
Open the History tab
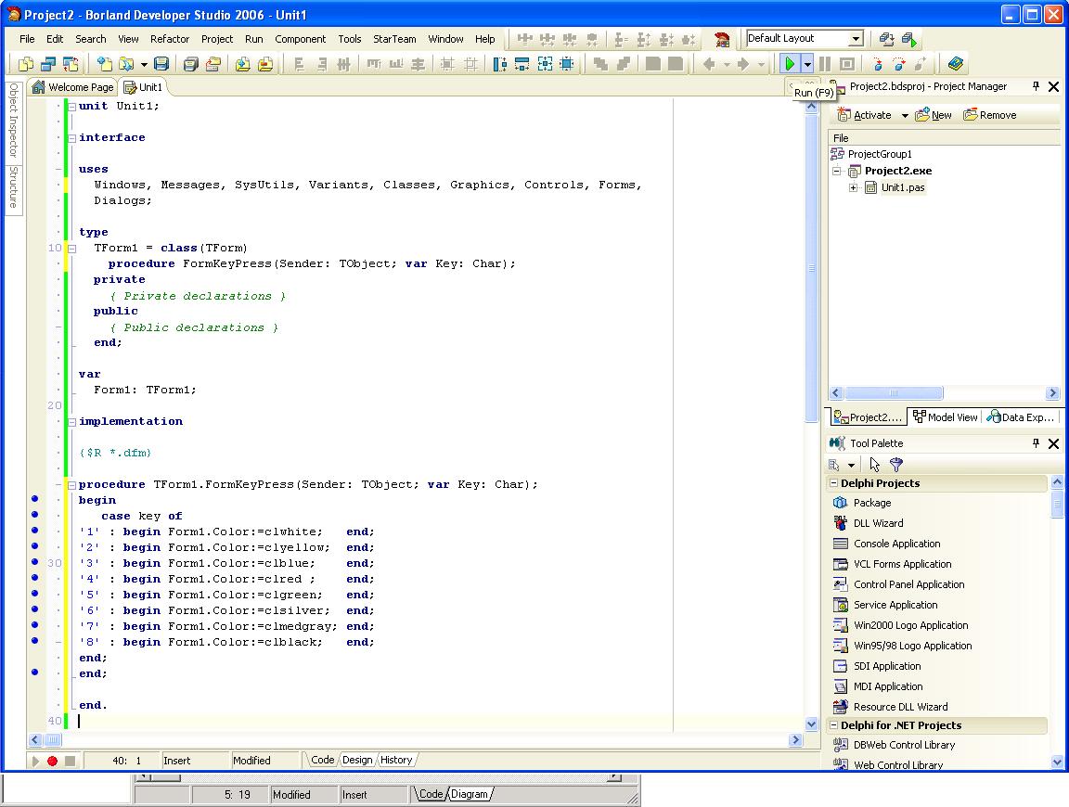396,760
